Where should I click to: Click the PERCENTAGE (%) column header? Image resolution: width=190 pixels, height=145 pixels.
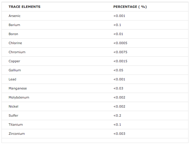(x=130, y=7)
